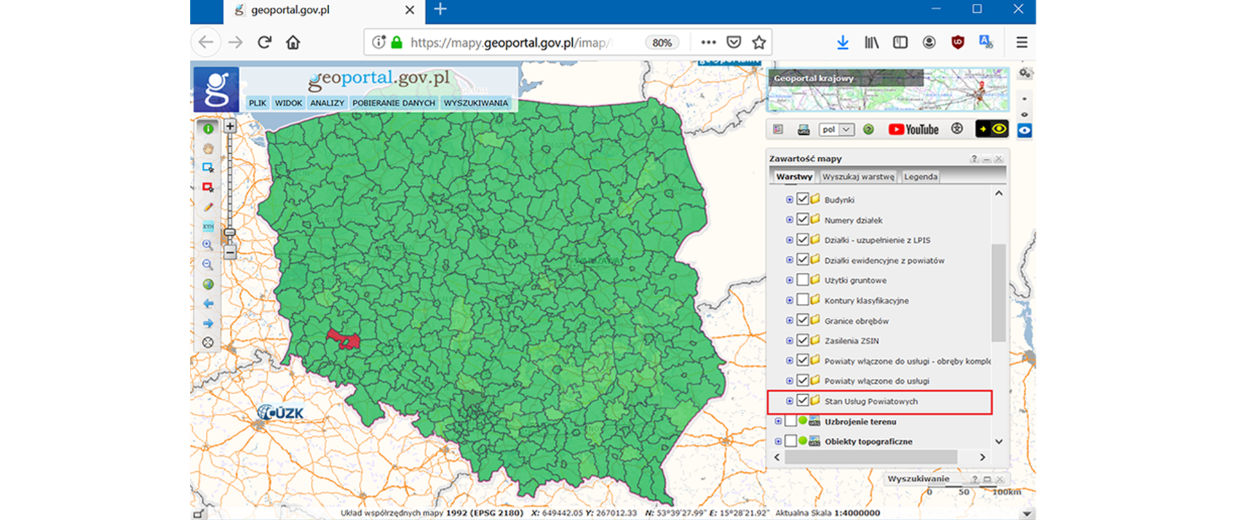Viewport: 1233px width, 520px height.
Task: Expand the Uzbrojenie terenu layer group
Action: click(778, 422)
